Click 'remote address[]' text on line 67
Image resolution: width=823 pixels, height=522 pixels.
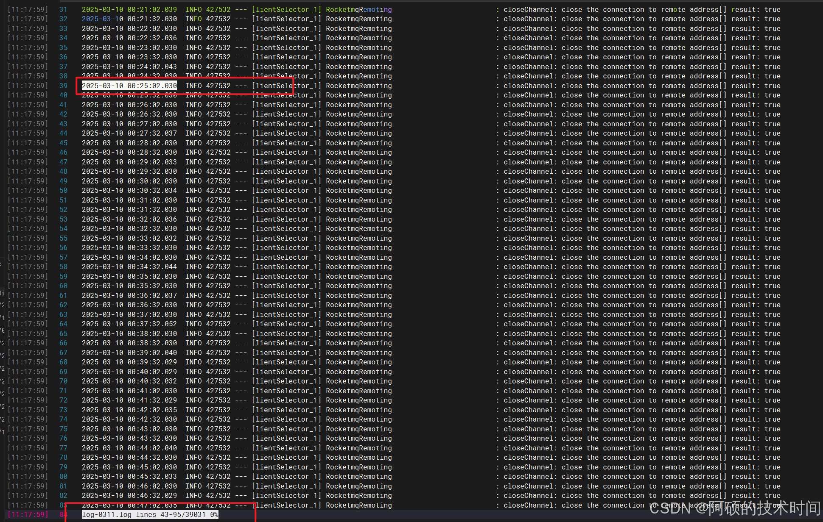coord(693,353)
